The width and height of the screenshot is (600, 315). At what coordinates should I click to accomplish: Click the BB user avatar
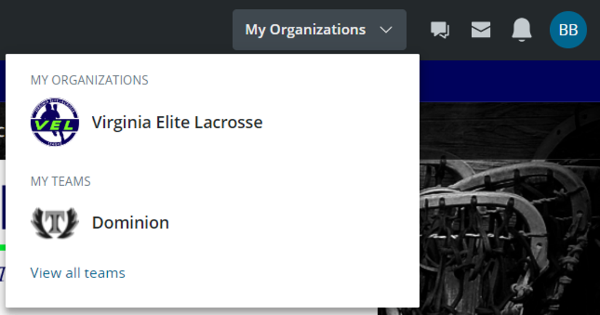click(568, 30)
